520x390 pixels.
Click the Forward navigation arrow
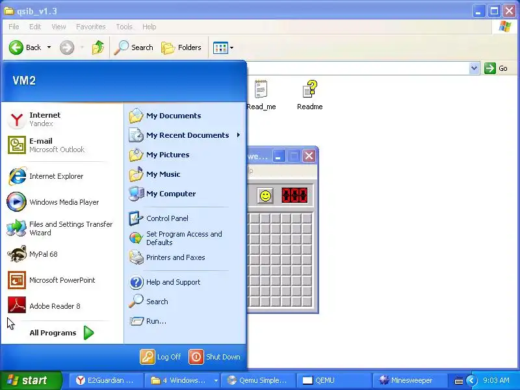(x=67, y=47)
